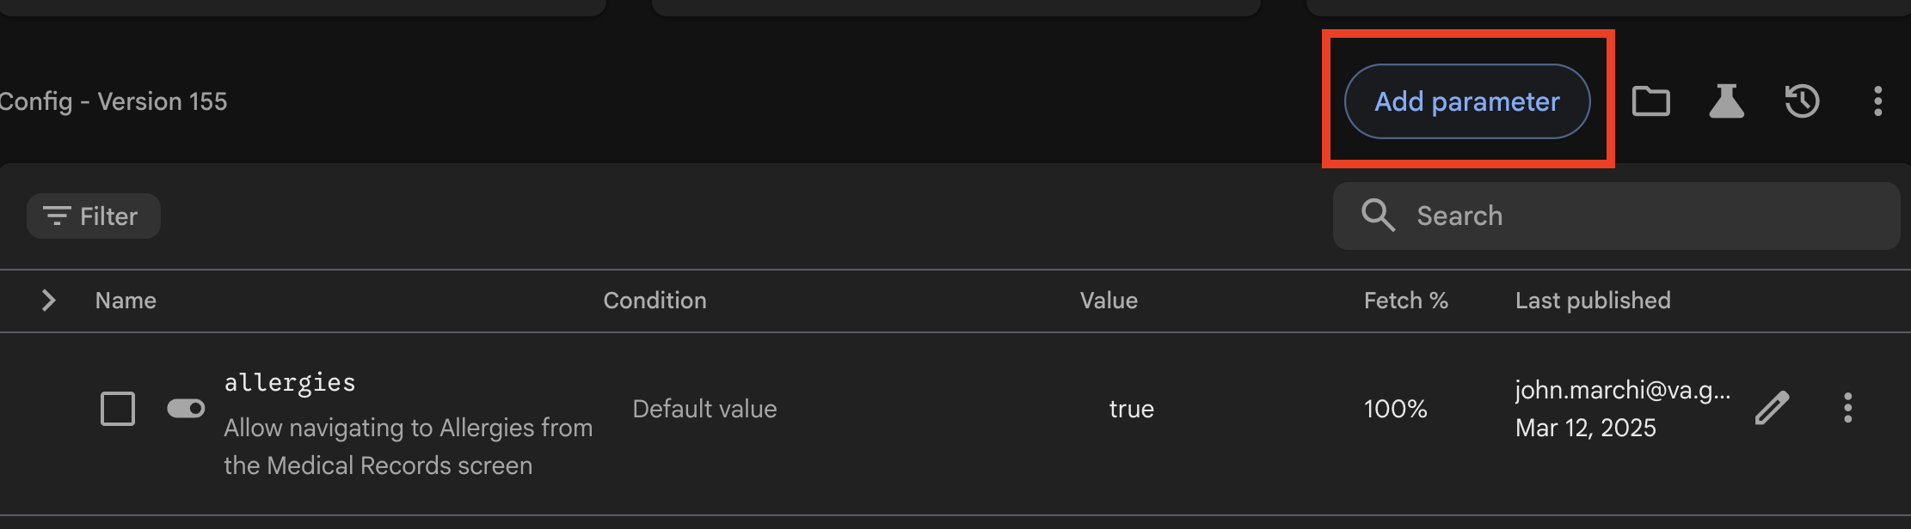Select the allergies row checkbox
The width and height of the screenshot is (1911, 529).
[x=118, y=409]
